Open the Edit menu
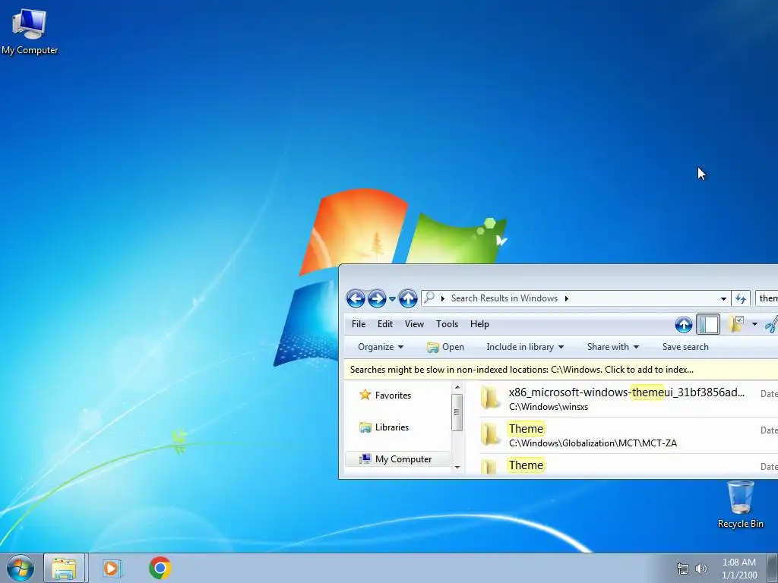778x583 pixels. point(385,324)
